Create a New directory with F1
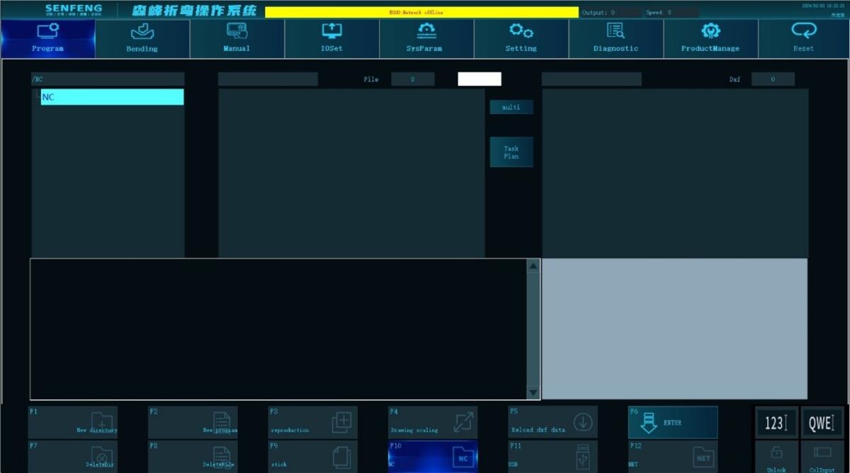850x473 pixels. pos(73,422)
